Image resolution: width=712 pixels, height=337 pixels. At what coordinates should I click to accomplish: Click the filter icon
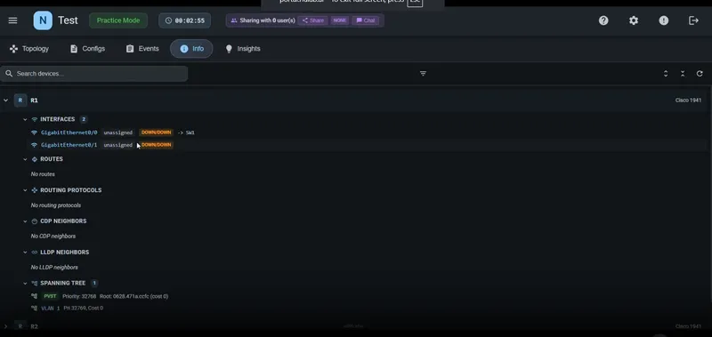(423, 74)
